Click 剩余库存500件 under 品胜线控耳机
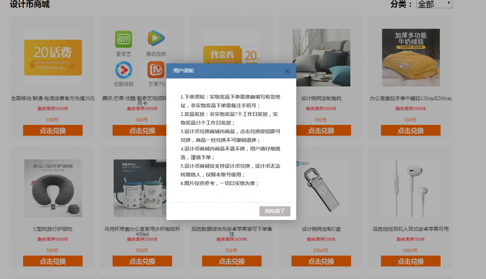 coord(411,239)
